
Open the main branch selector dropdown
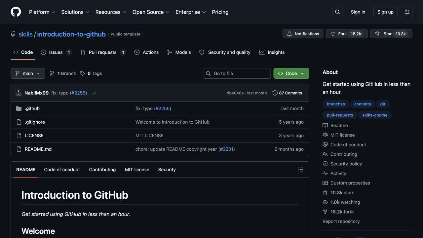click(28, 73)
